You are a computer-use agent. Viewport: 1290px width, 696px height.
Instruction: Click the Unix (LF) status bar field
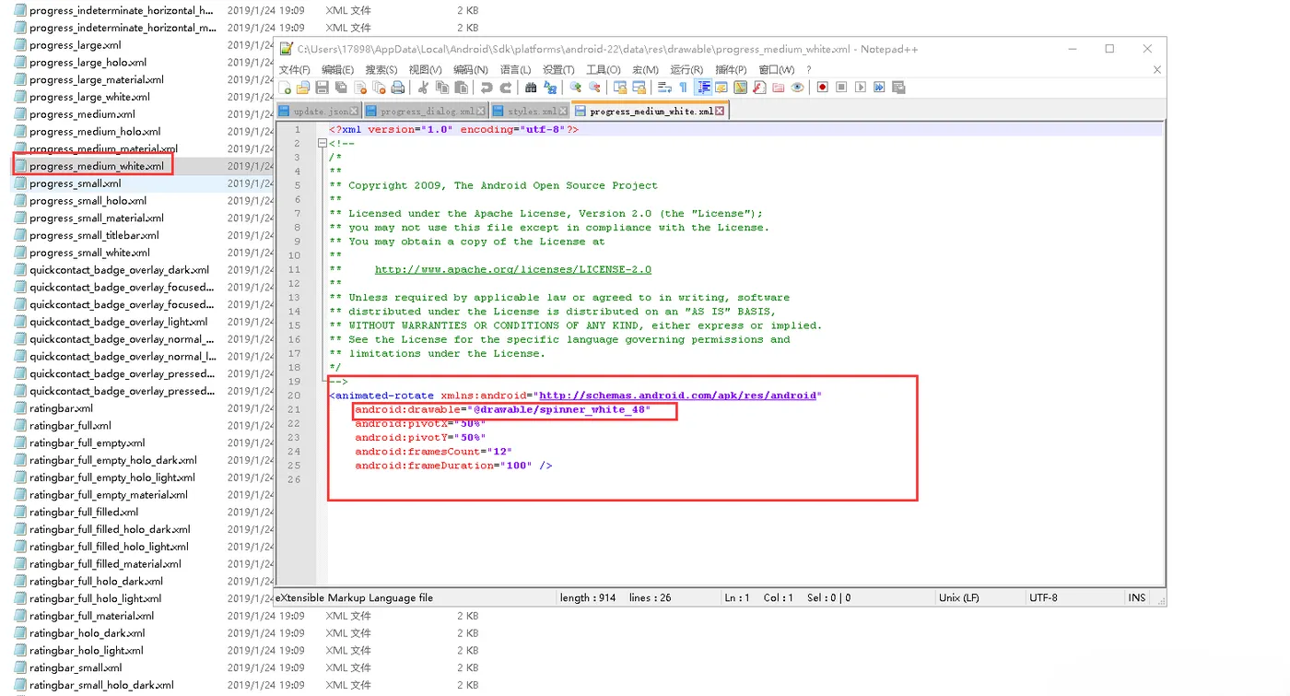958,597
